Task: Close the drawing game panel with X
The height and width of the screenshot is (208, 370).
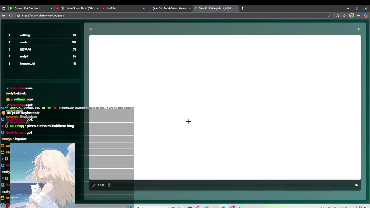Action: click(x=359, y=29)
